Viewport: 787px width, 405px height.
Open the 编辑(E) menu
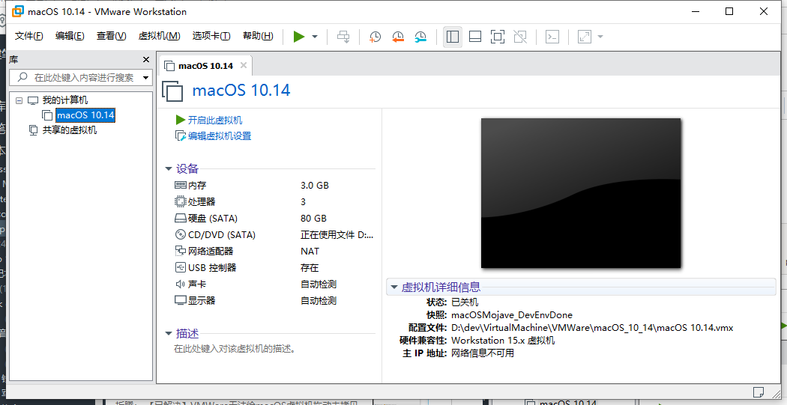70,36
